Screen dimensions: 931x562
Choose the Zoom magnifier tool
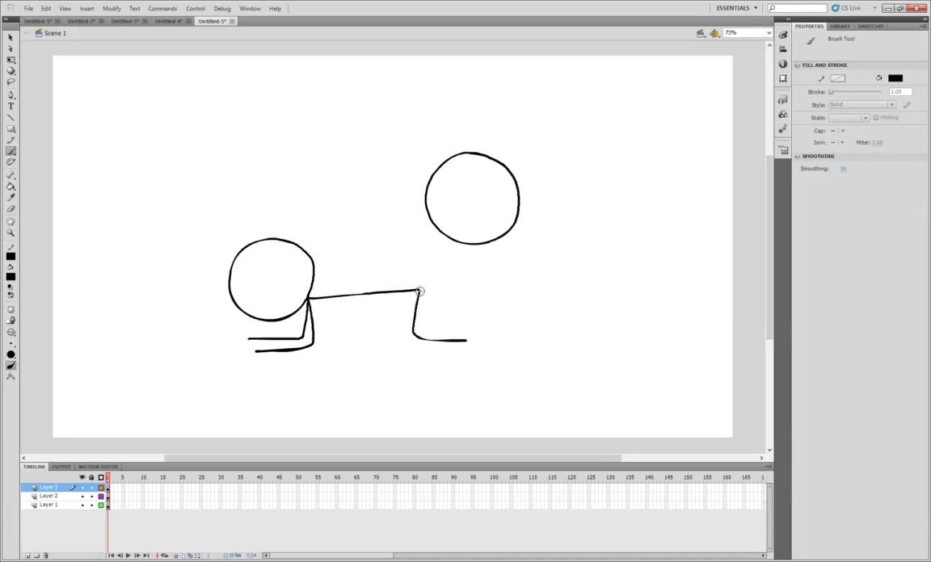tap(11, 233)
